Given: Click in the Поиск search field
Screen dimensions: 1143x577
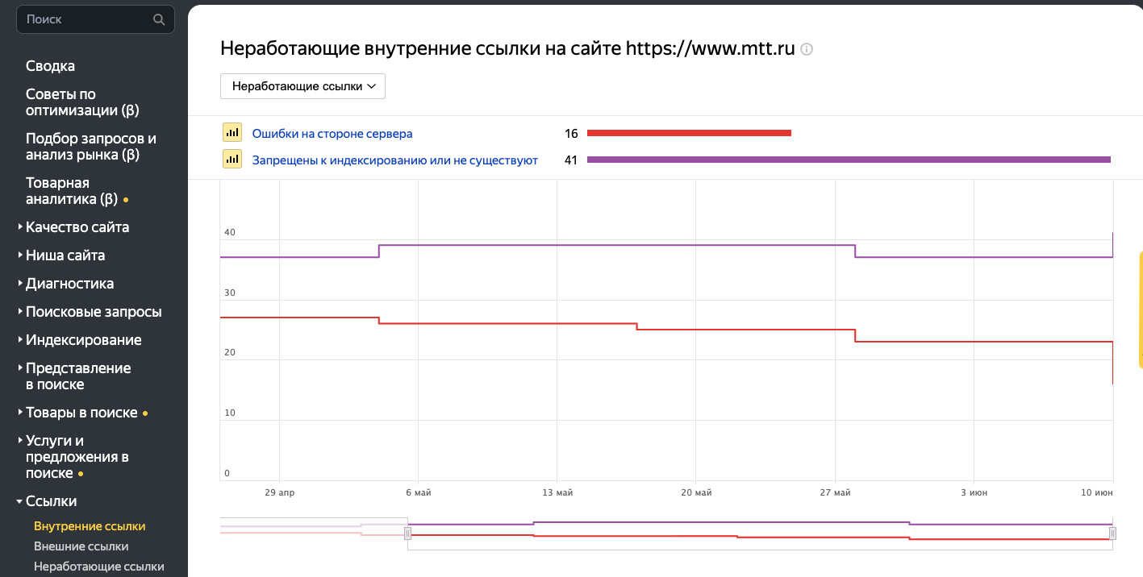Looking at the screenshot, I should pyautogui.click(x=85, y=19).
